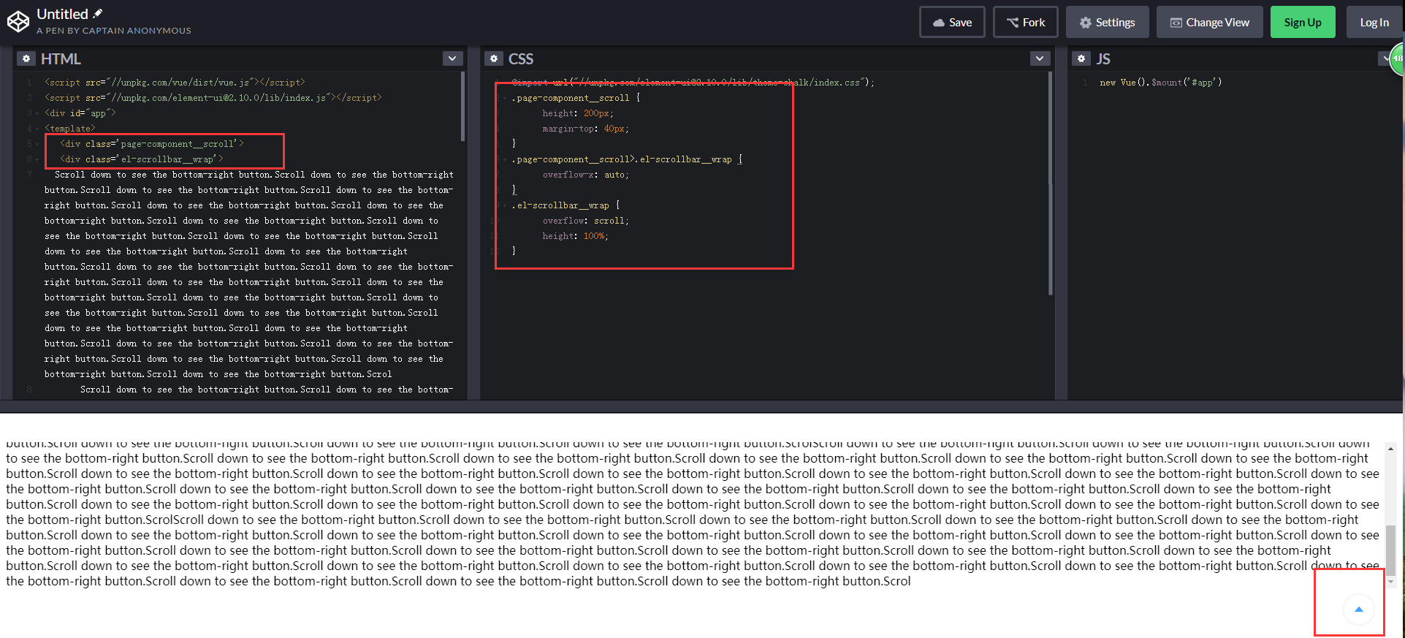Click the CSS panel title
Screen dimensions: 1405x638
click(521, 58)
